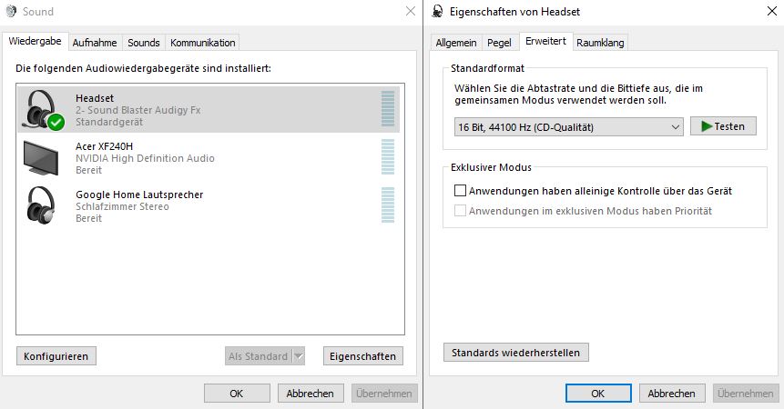Enable exclusive control checkbox for applications
Image resolution: width=784 pixels, height=409 pixels.
pyautogui.click(x=460, y=191)
